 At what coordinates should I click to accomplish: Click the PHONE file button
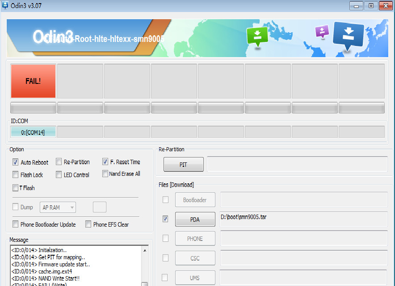point(195,238)
